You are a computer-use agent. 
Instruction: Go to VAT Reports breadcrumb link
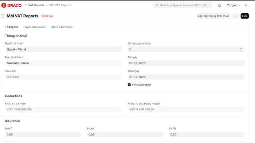tap(36, 5)
